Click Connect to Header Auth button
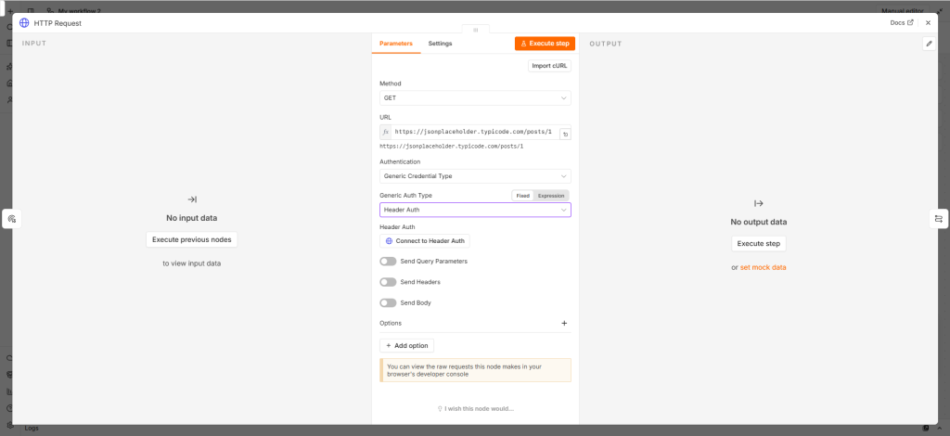The width and height of the screenshot is (950, 436). click(425, 241)
